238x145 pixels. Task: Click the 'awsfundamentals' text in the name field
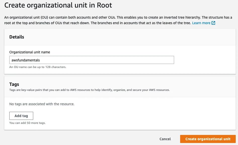click(26, 60)
